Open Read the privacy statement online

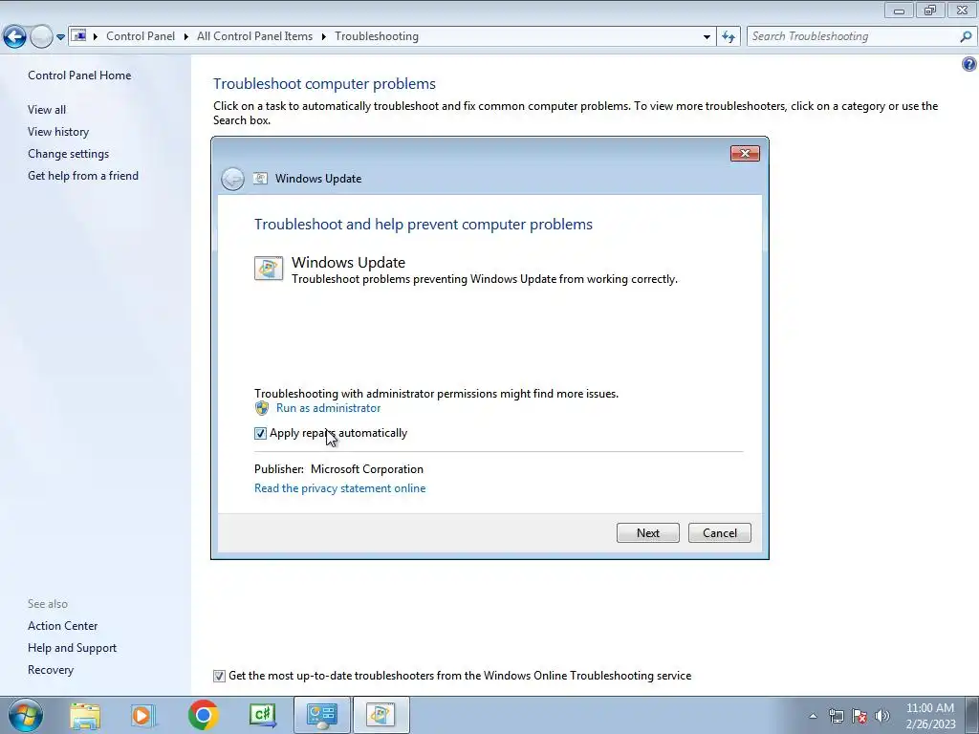(x=339, y=488)
